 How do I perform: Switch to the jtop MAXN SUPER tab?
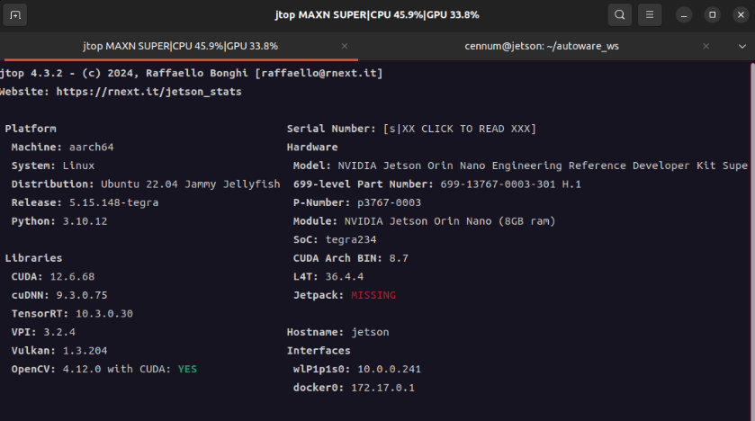(180, 46)
